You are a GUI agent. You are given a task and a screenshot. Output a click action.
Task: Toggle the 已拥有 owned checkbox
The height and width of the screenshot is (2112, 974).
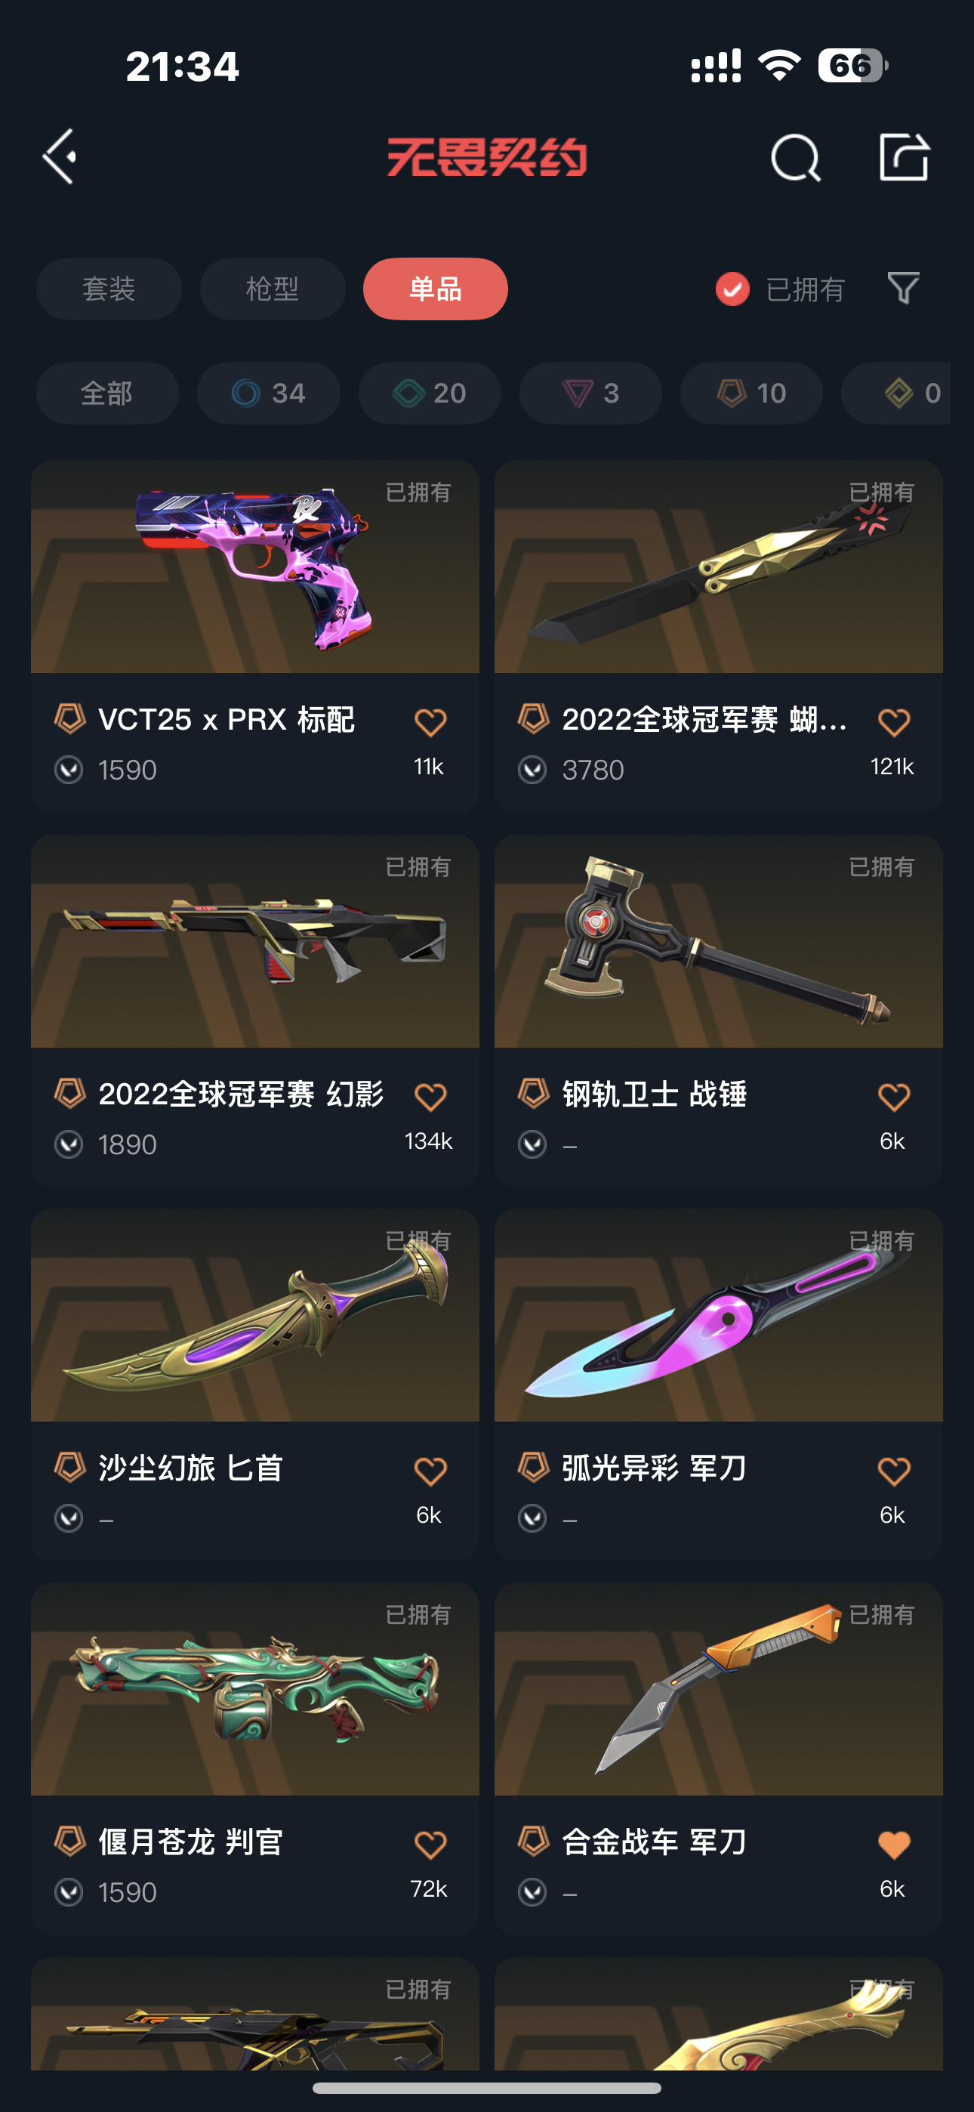732,289
